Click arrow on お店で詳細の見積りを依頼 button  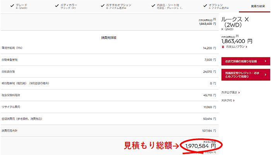tap(265, 61)
